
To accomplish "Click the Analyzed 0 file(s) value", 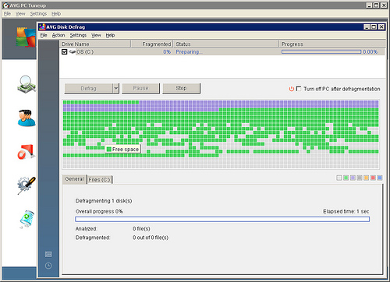I will pyautogui.click(x=141, y=229).
